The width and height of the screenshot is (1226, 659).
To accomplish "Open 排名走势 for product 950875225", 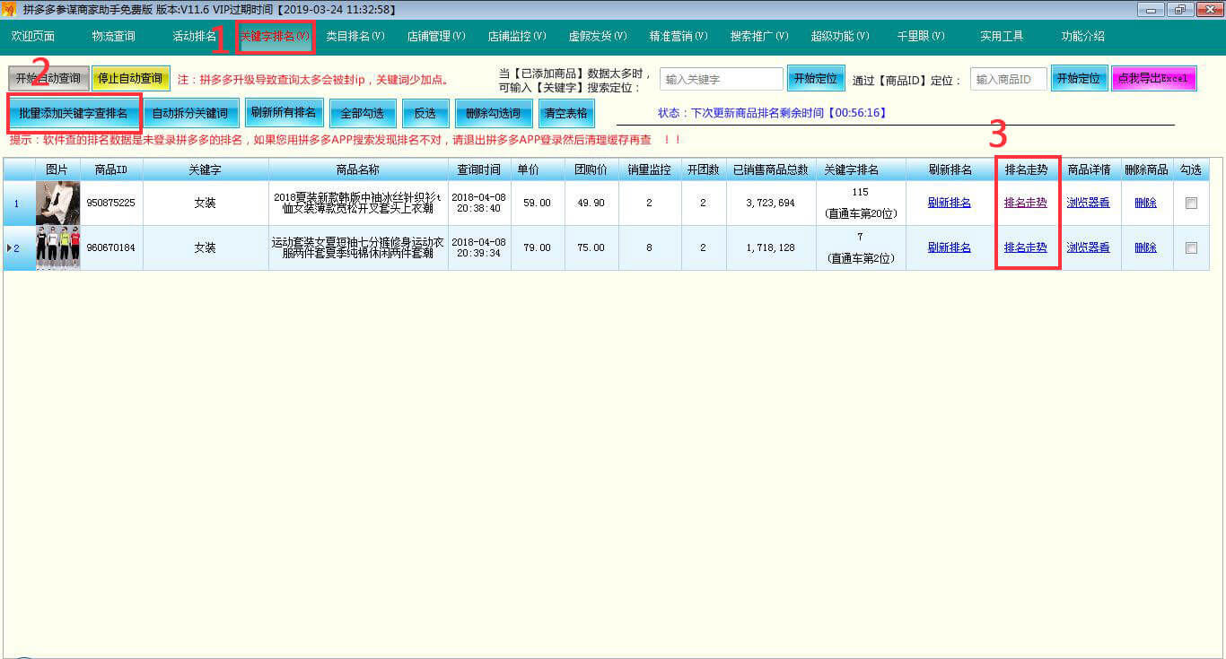I will point(1025,203).
